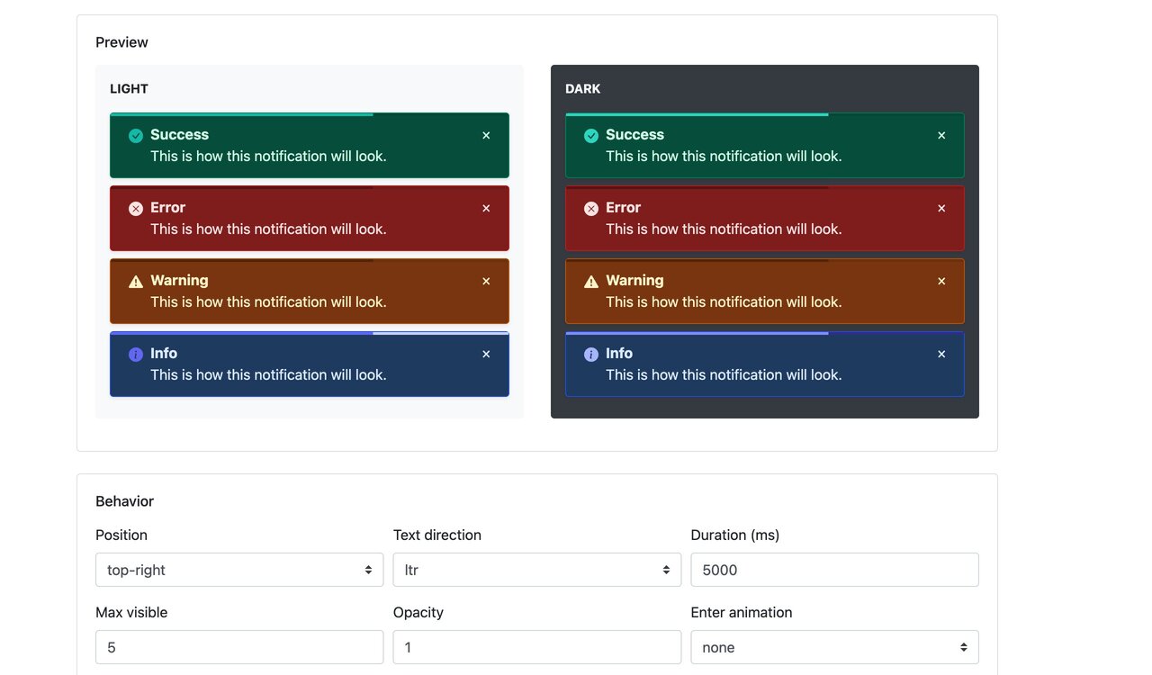
Task: Click the Enter animation label
Action: [742, 612]
